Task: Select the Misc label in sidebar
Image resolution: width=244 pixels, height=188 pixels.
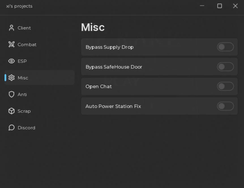Action: pos(23,78)
